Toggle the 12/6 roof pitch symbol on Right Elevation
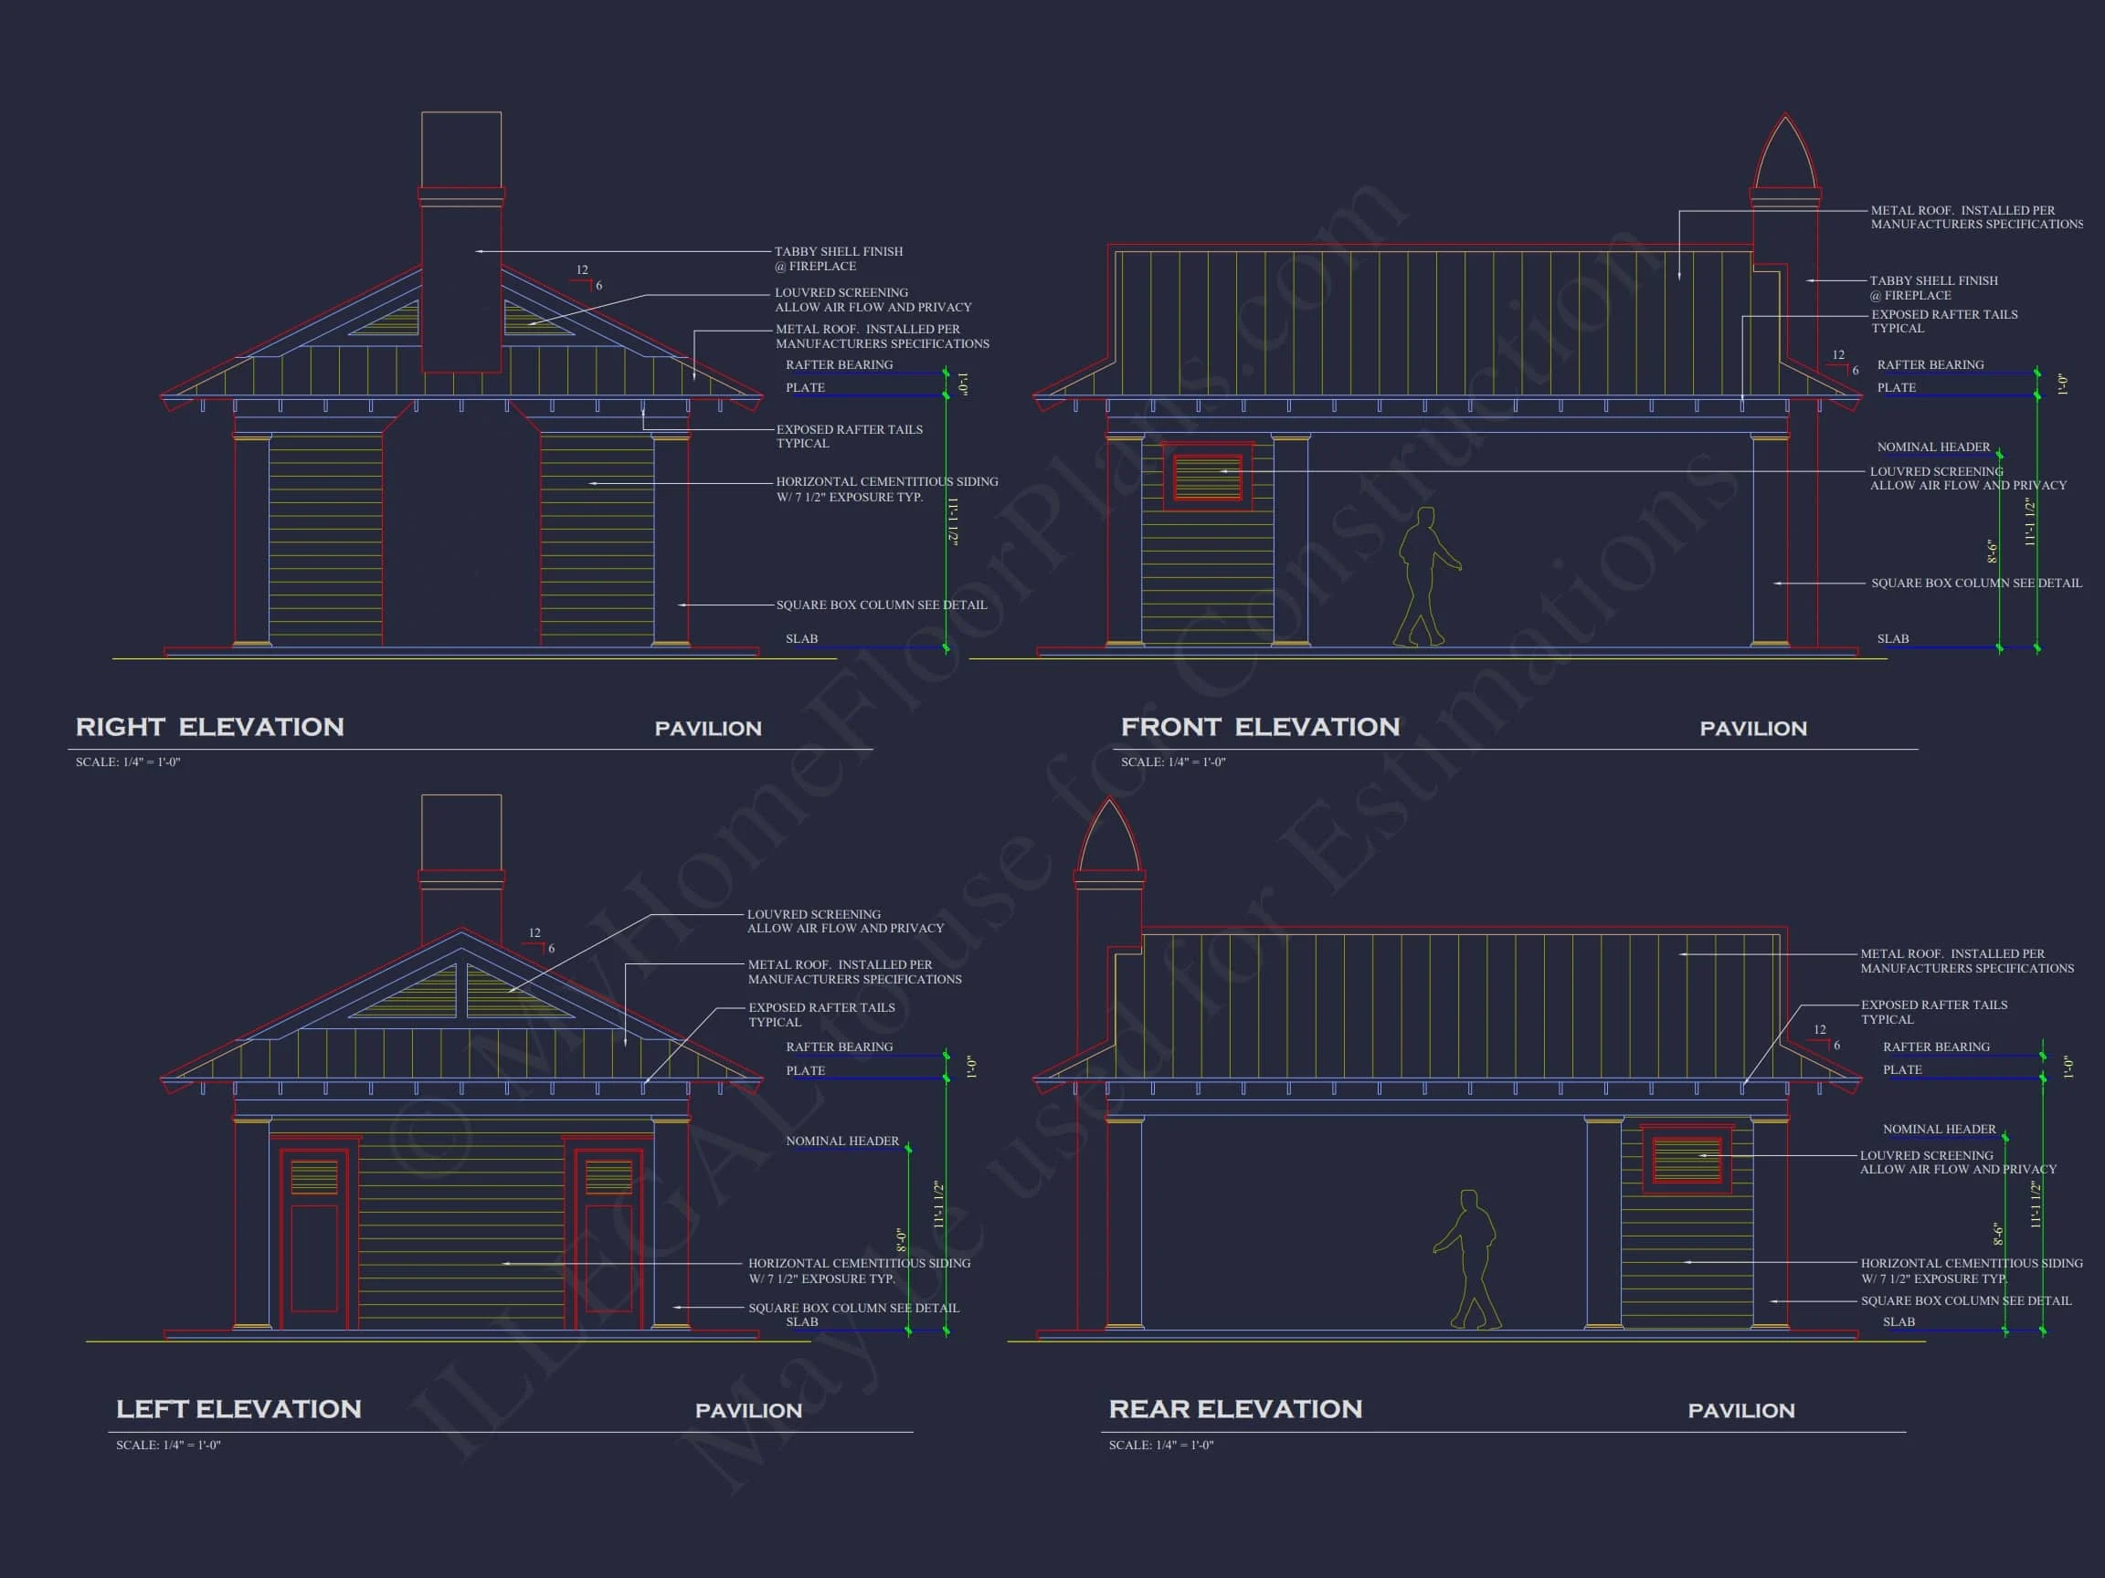Image resolution: width=2105 pixels, height=1578 pixels. point(587,278)
